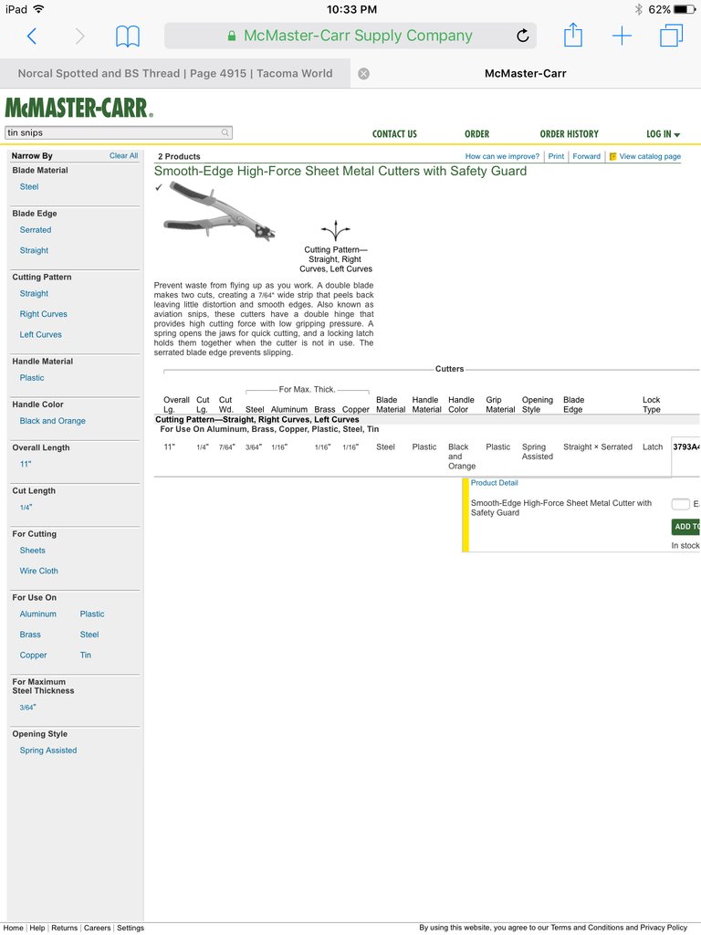Filter For Use On Plastic
Screen dimensions: 701x935
(x=92, y=614)
